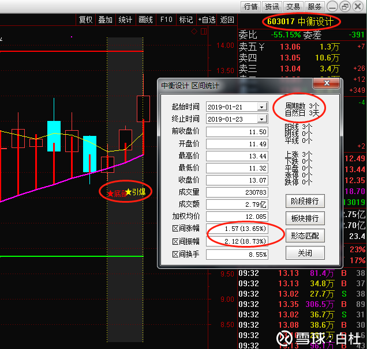This screenshot has height=349, width=367.
Task: Click the 阶段排行 button
Action: [305, 201]
